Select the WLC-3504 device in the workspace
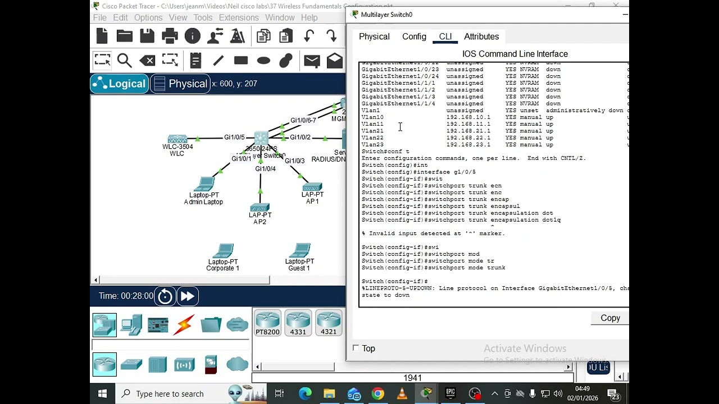Screen dimensions: 719x404 point(178,139)
